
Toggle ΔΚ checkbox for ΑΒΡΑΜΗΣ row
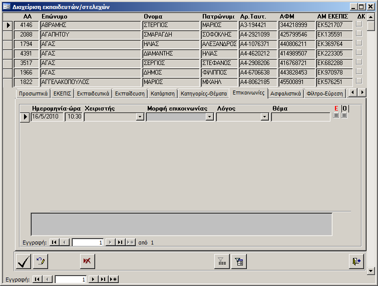click(358, 24)
